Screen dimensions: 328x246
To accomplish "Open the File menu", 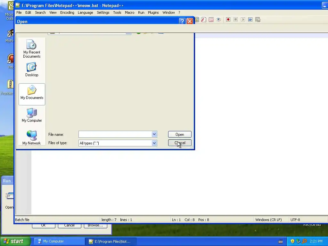I will point(19,12).
